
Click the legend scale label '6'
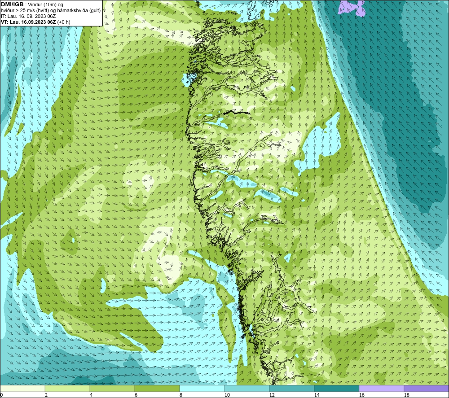click(x=136, y=395)
